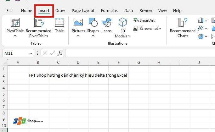Select column G header

coord(139,63)
